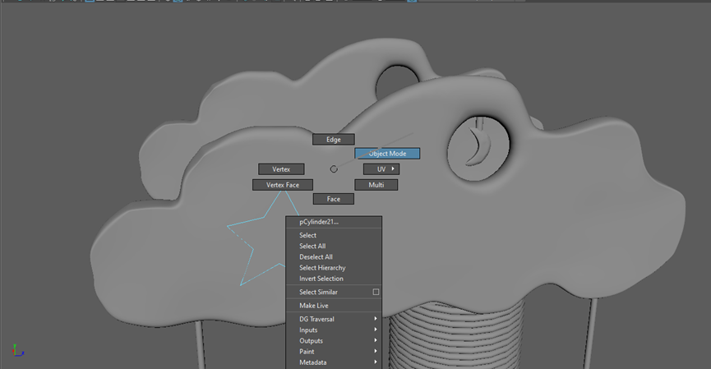Choose Vertex component mode
Screen dimensions: 711x369
click(x=281, y=169)
